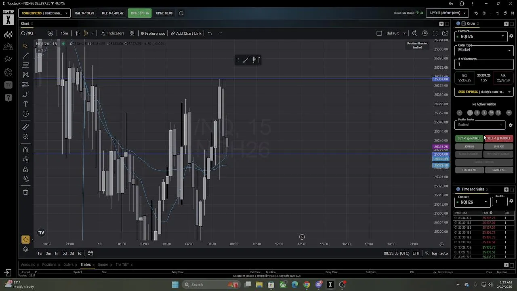
Task: Select the candlestick chart style
Action: point(86,33)
